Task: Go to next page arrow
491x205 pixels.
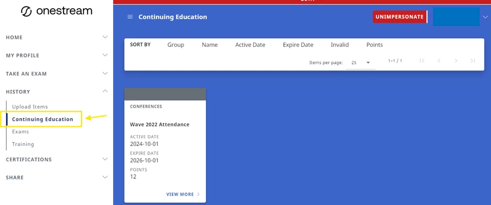Action: tap(456, 61)
